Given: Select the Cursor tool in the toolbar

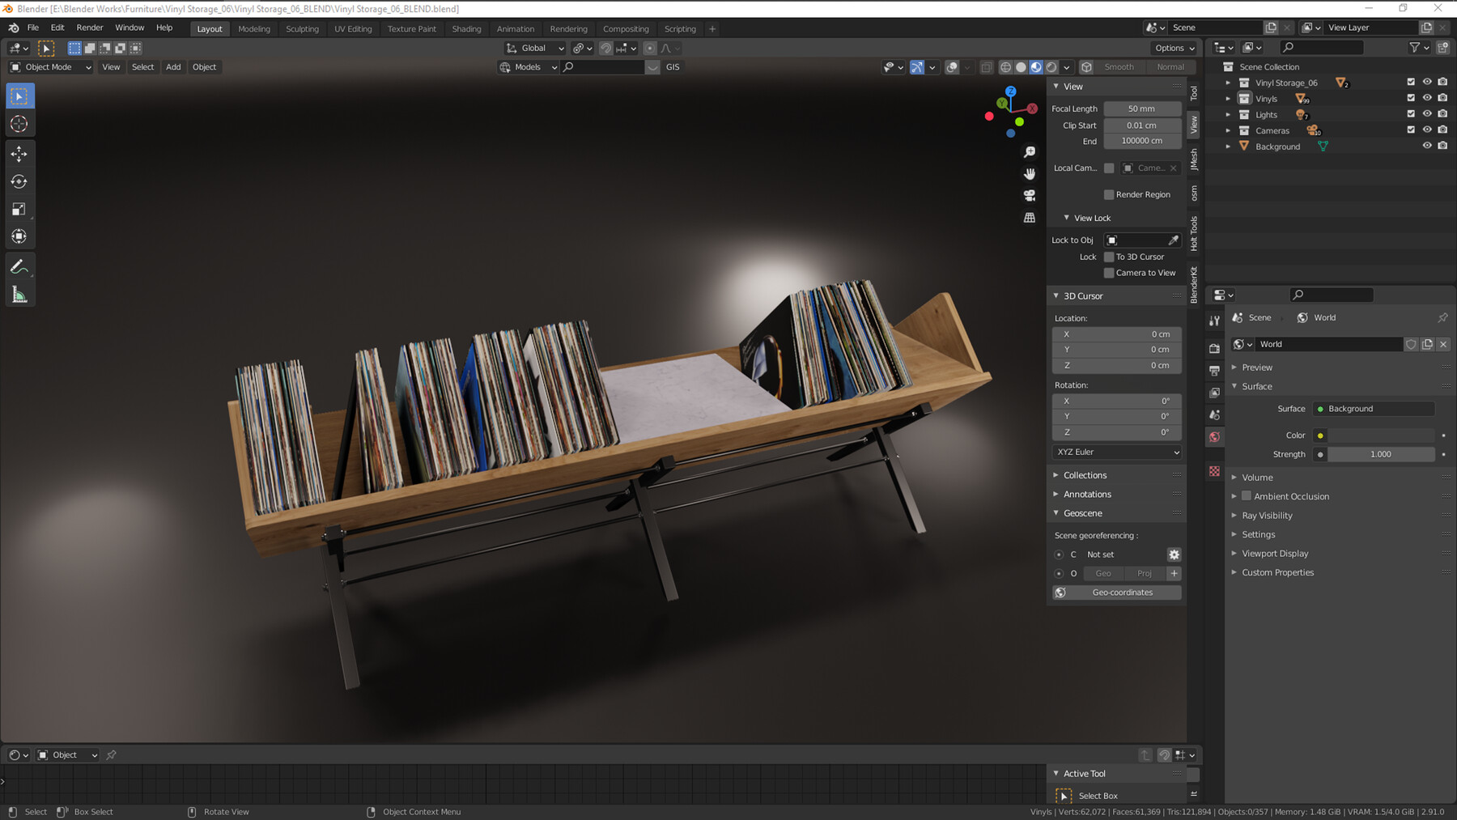Looking at the screenshot, I should [x=19, y=123].
